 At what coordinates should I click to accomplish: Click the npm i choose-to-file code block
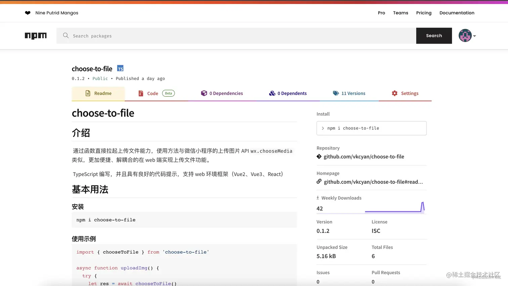pos(184,220)
